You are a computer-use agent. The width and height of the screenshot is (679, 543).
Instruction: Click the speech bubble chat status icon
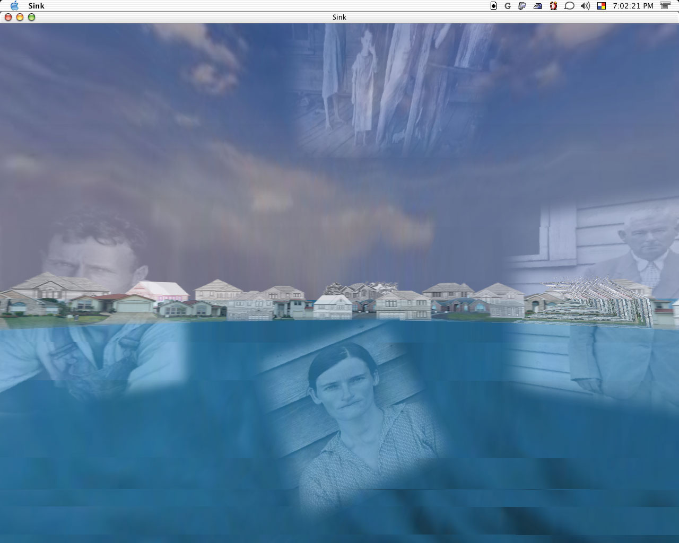point(569,6)
